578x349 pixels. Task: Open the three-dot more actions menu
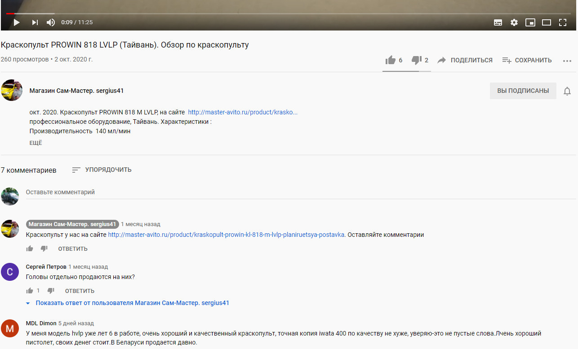(x=567, y=61)
